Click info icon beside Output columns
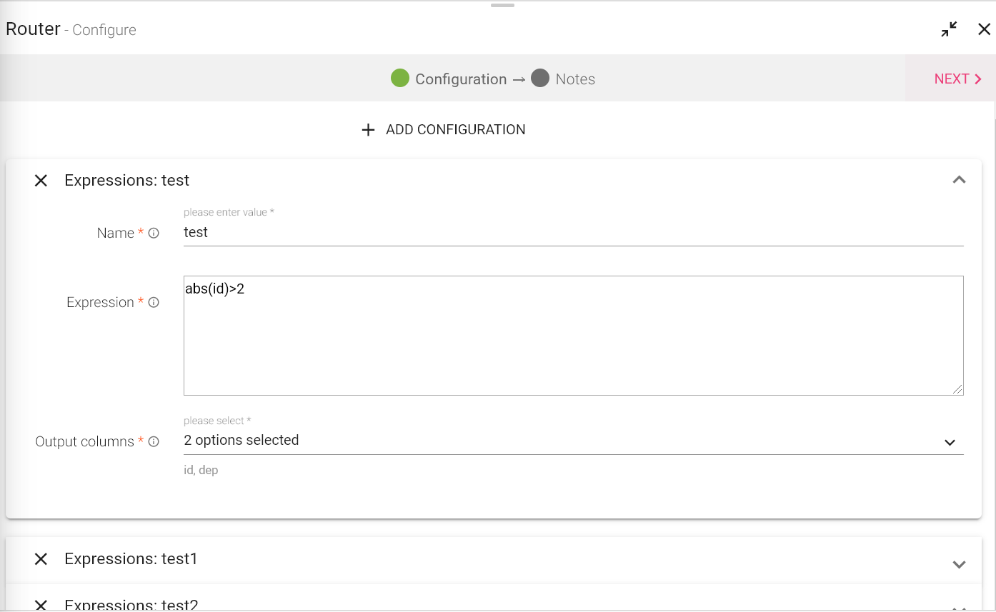Screen dimensions: 996x612 click(x=154, y=442)
